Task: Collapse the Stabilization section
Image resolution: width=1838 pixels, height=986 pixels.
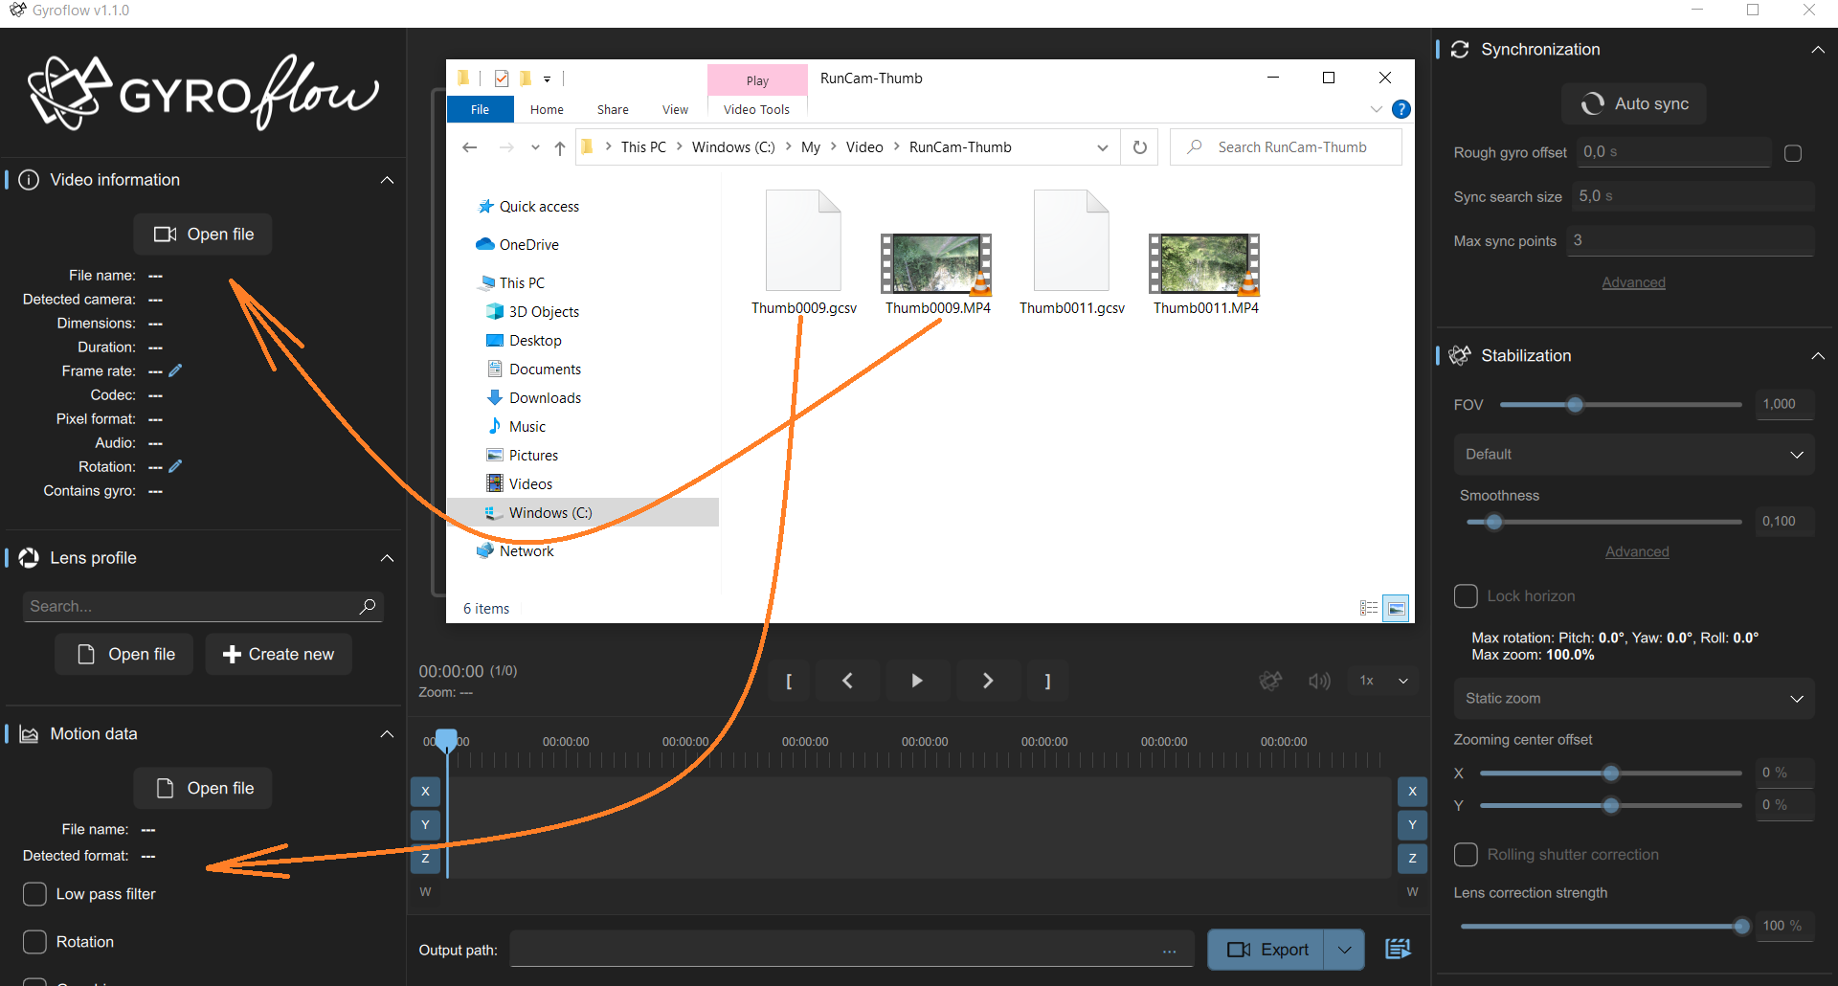Action: click(x=1818, y=356)
